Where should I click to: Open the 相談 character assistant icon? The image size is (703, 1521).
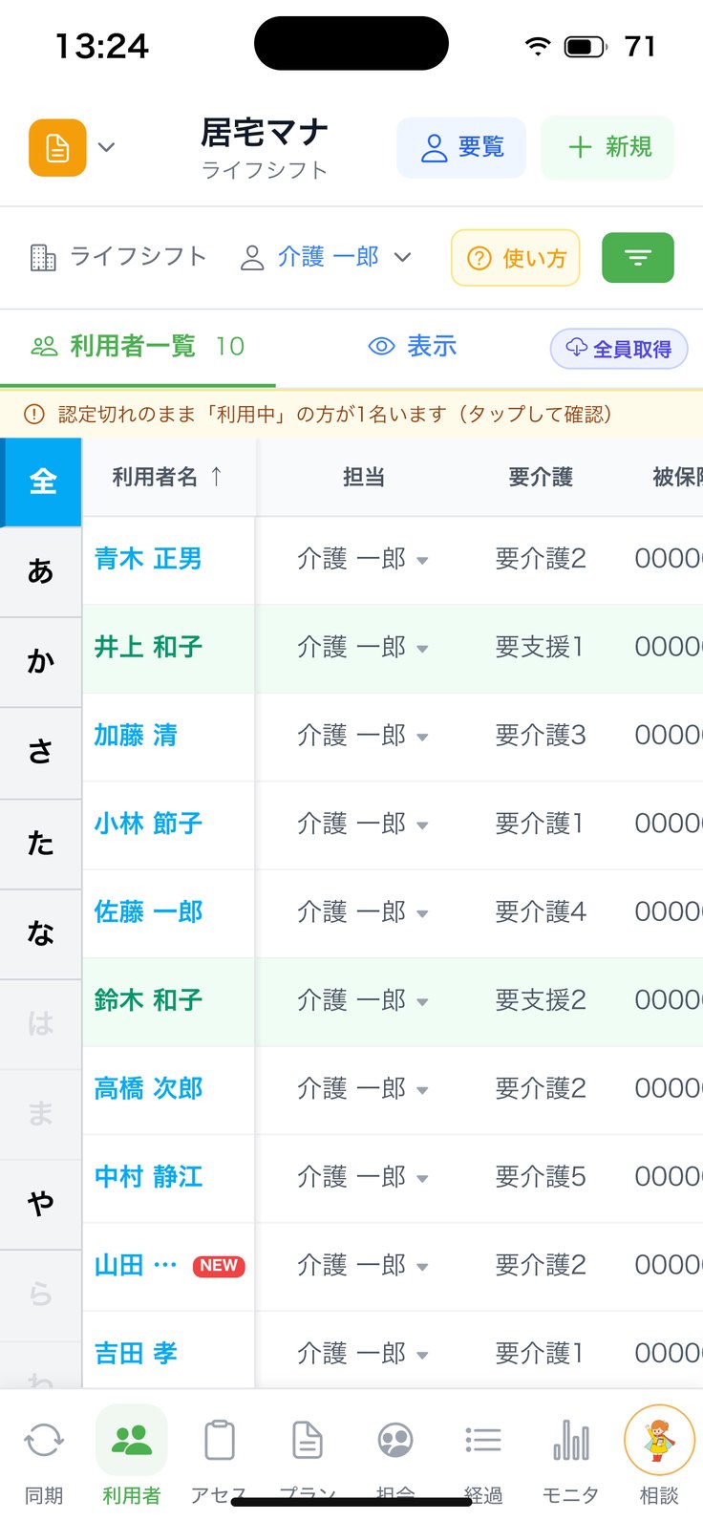(659, 1441)
